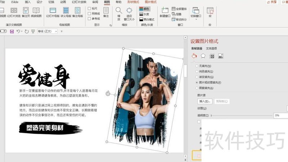288x162 pixels.
Task: Click Move Split (移动拆分)
Action: pyautogui.click(x=179, y=19)
